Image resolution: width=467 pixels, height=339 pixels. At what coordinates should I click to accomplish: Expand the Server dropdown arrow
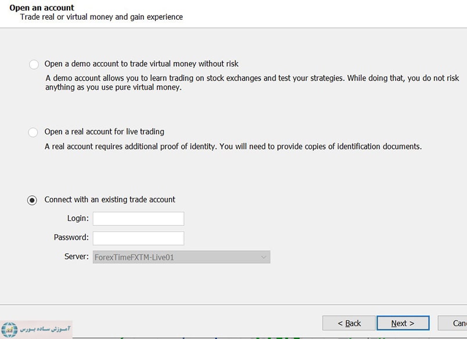pos(264,257)
